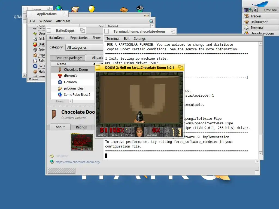Open the Terminal menu
The height and width of the screenshot is (209, 279).
[113, 39]
